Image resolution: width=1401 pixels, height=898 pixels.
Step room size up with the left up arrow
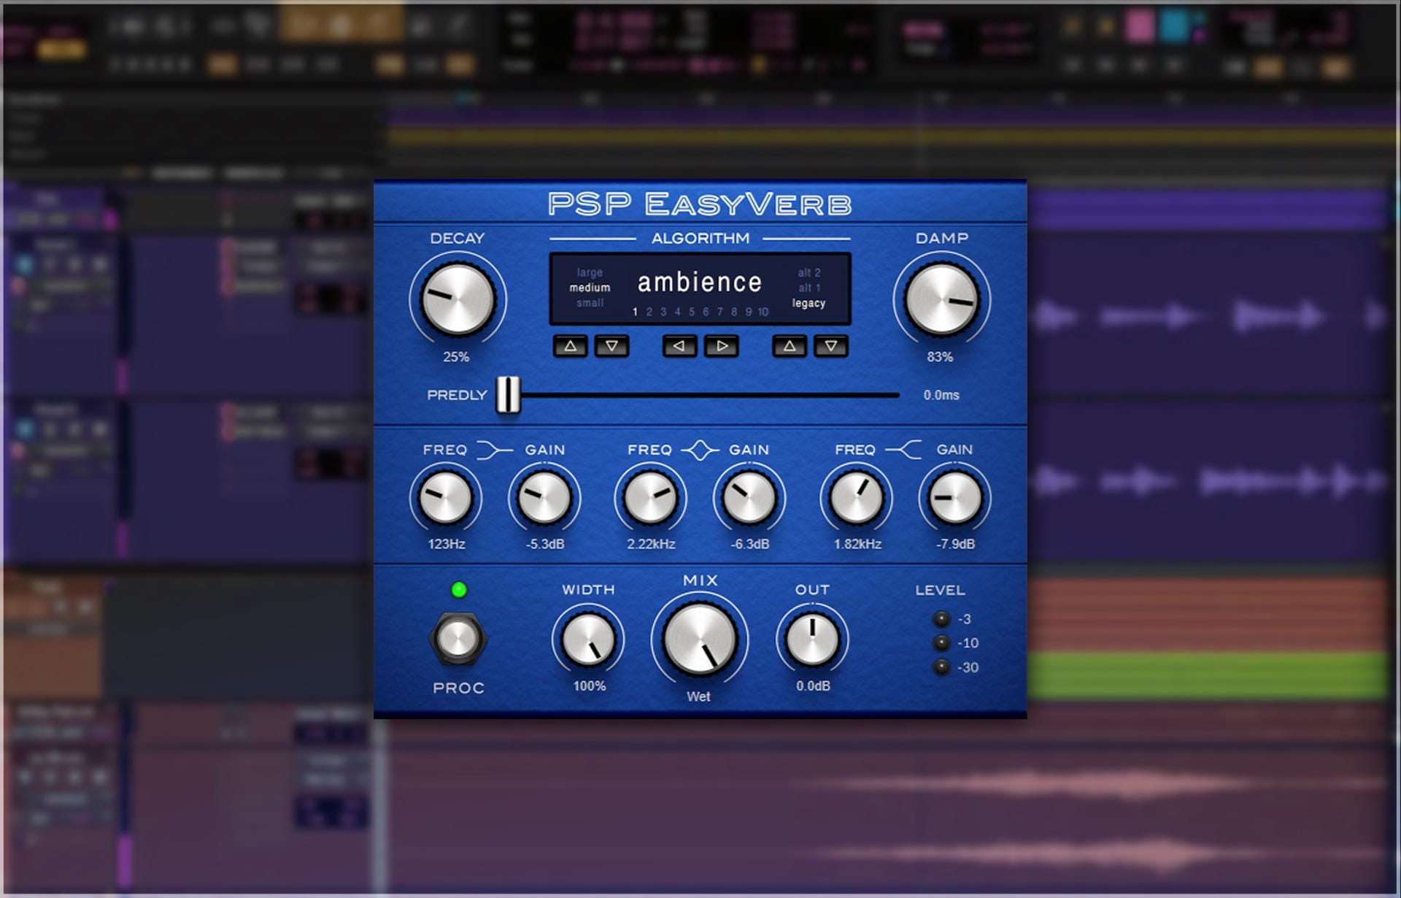tap(571, 346)
